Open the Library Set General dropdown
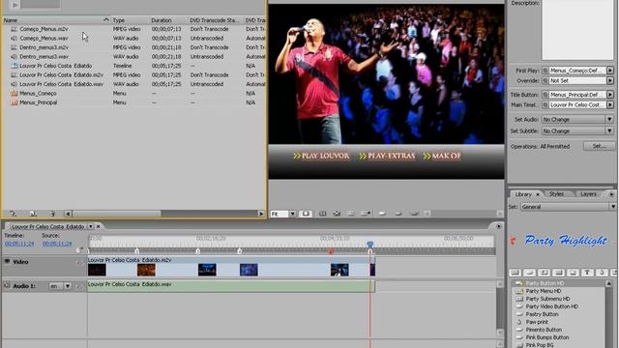619x348 pixels. 568,206
